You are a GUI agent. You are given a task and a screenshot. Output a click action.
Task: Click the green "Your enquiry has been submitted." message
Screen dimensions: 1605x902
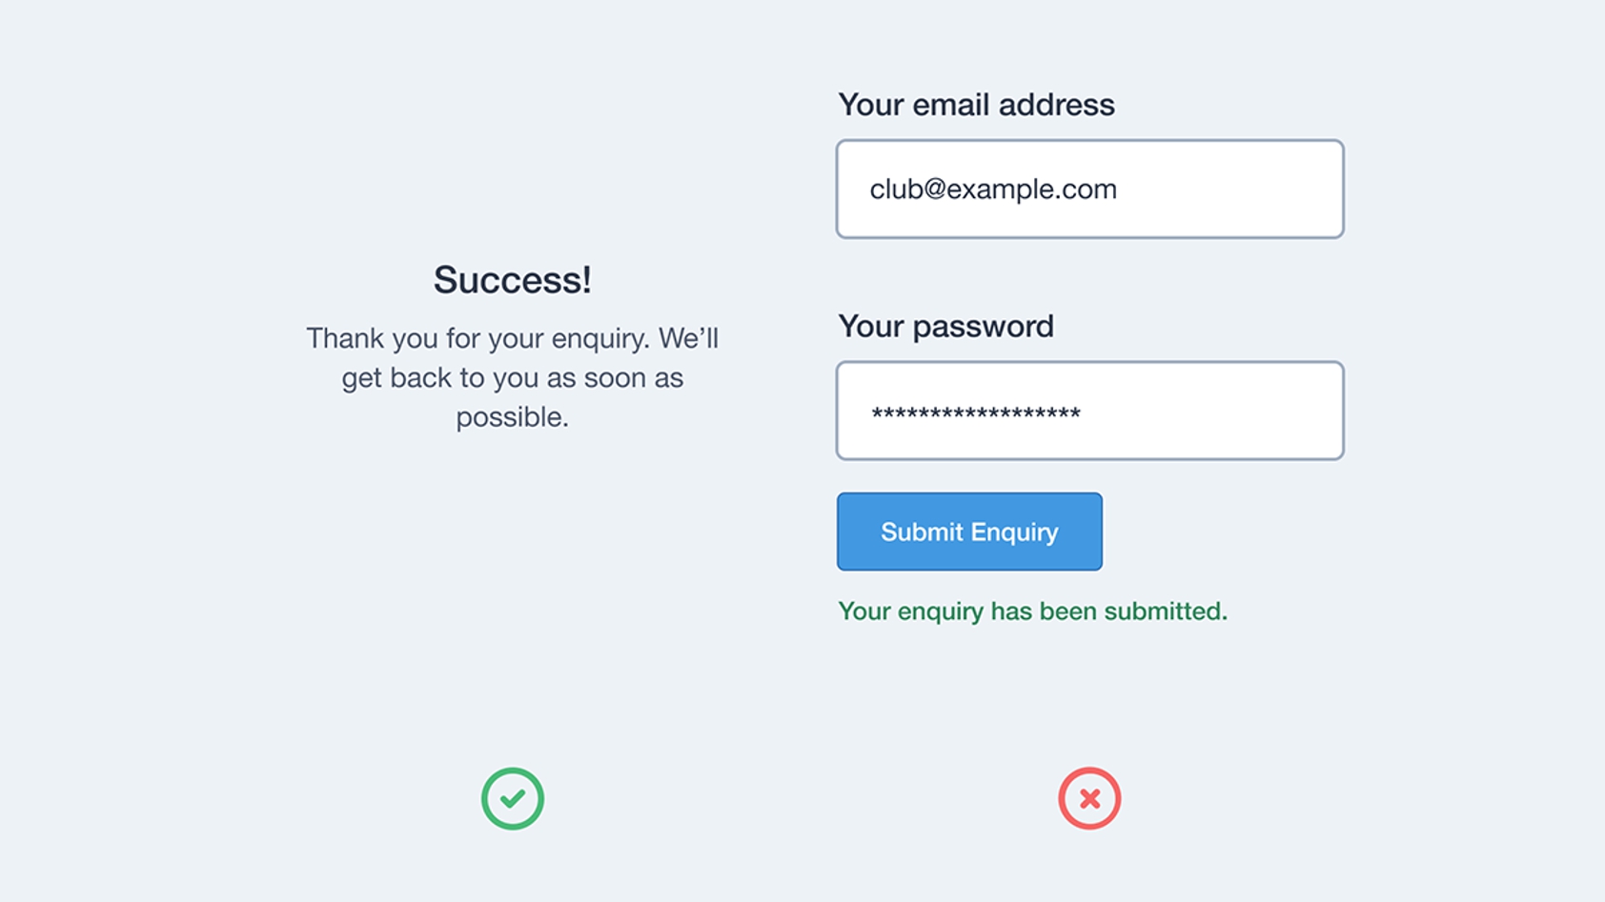tap(1032, 611)
